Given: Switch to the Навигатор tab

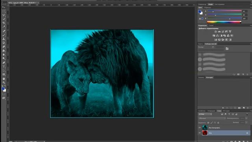Looking at the screenshot, I should point(202,4).
